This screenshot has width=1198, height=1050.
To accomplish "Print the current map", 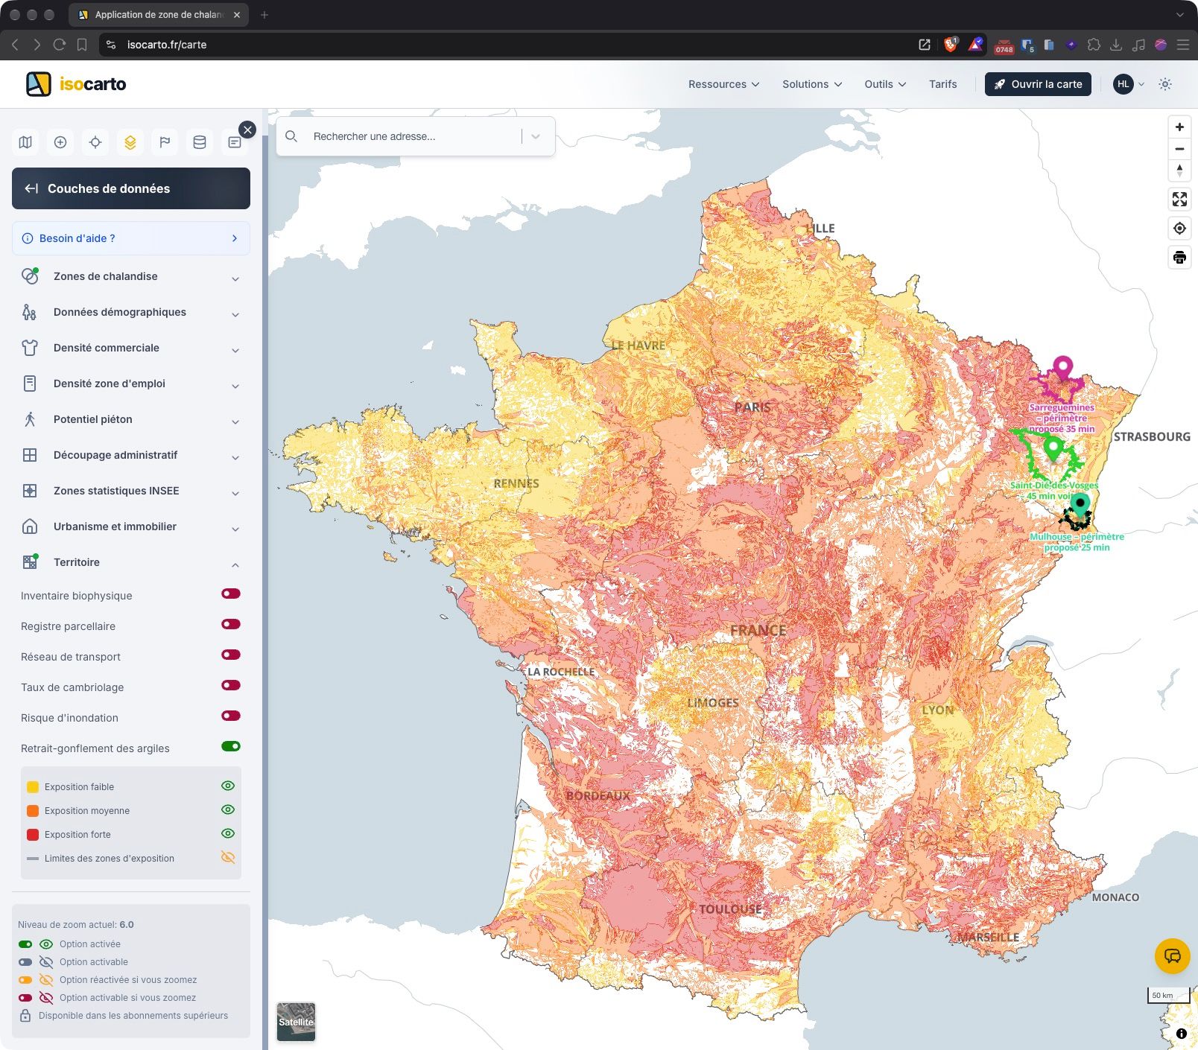I will [x=1179, y=258].
